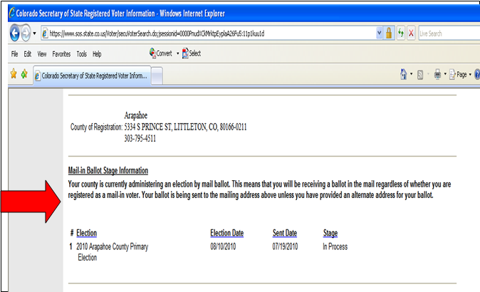Open the Tools menu
480x292 pixels.
point(81,54)
